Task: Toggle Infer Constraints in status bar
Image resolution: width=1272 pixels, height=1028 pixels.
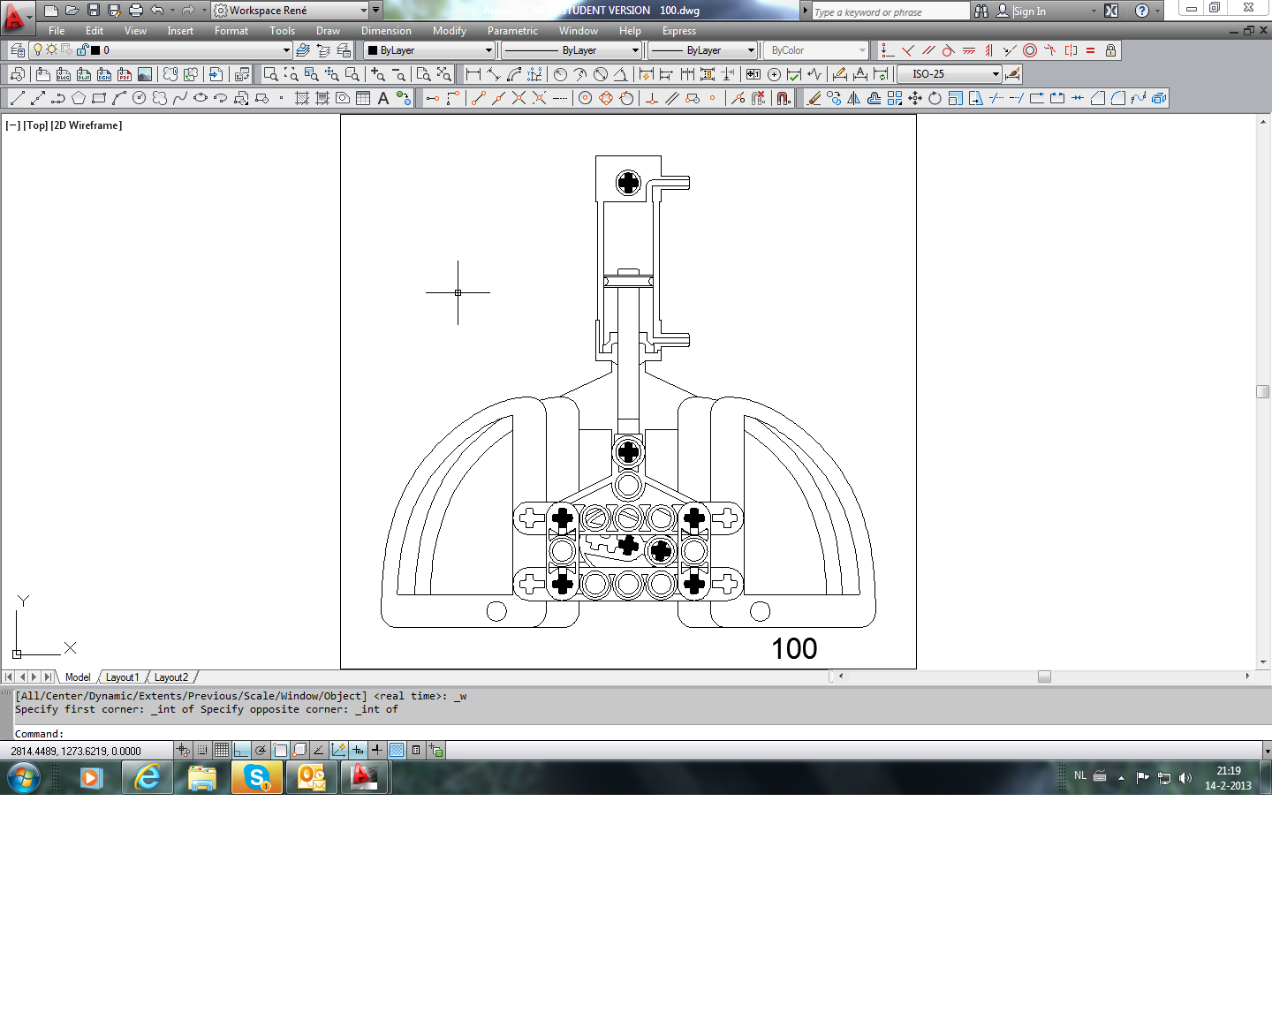Action: [x=183, y=751]
